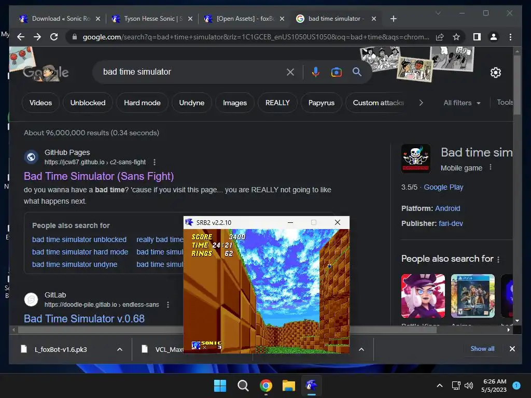Viewport: 531px width, 398px height.
Task: Open Google quick settings gear
Action: (495, 73)
